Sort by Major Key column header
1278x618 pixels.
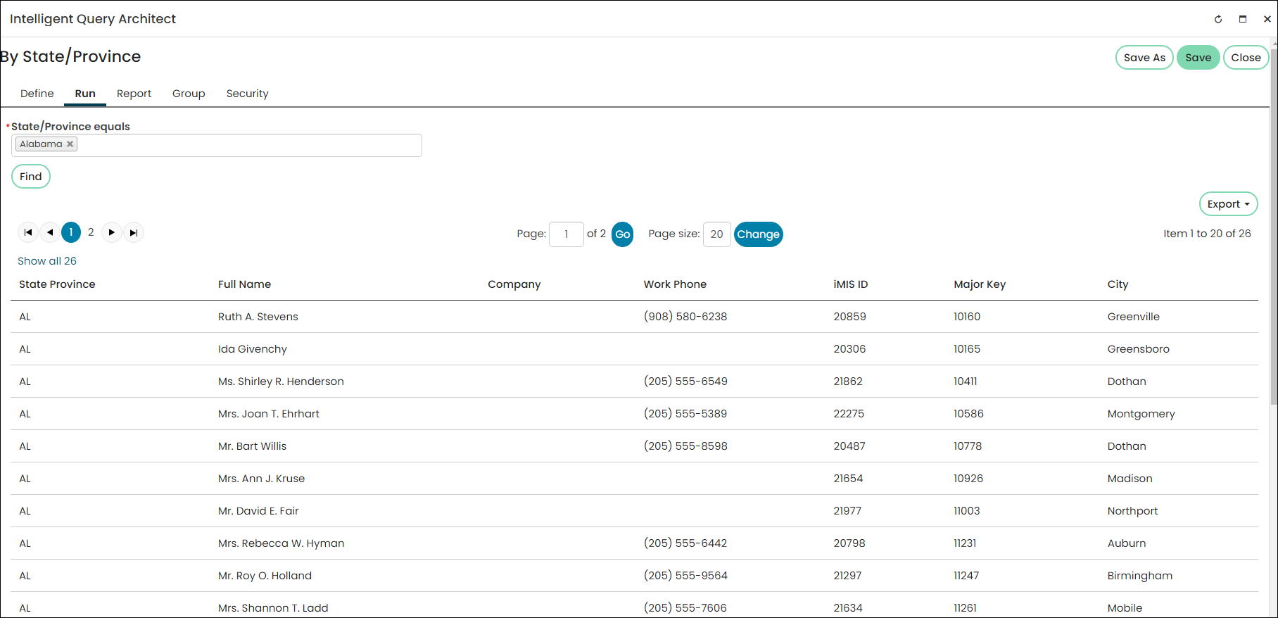(x=980, y=284)
